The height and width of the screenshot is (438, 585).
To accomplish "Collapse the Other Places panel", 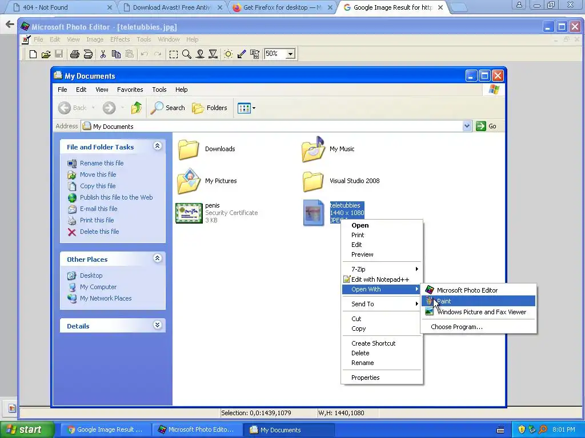I will point(158,258).
